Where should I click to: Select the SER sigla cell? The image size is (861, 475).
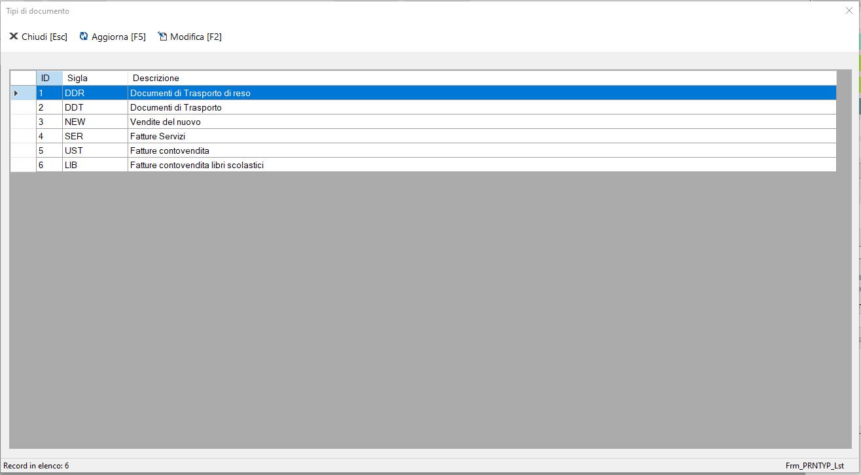(95, 136)
